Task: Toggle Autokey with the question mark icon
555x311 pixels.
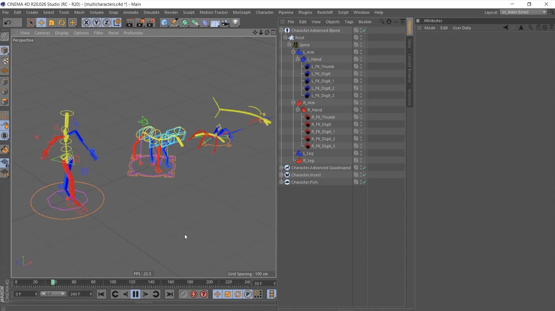Action: 204,294
